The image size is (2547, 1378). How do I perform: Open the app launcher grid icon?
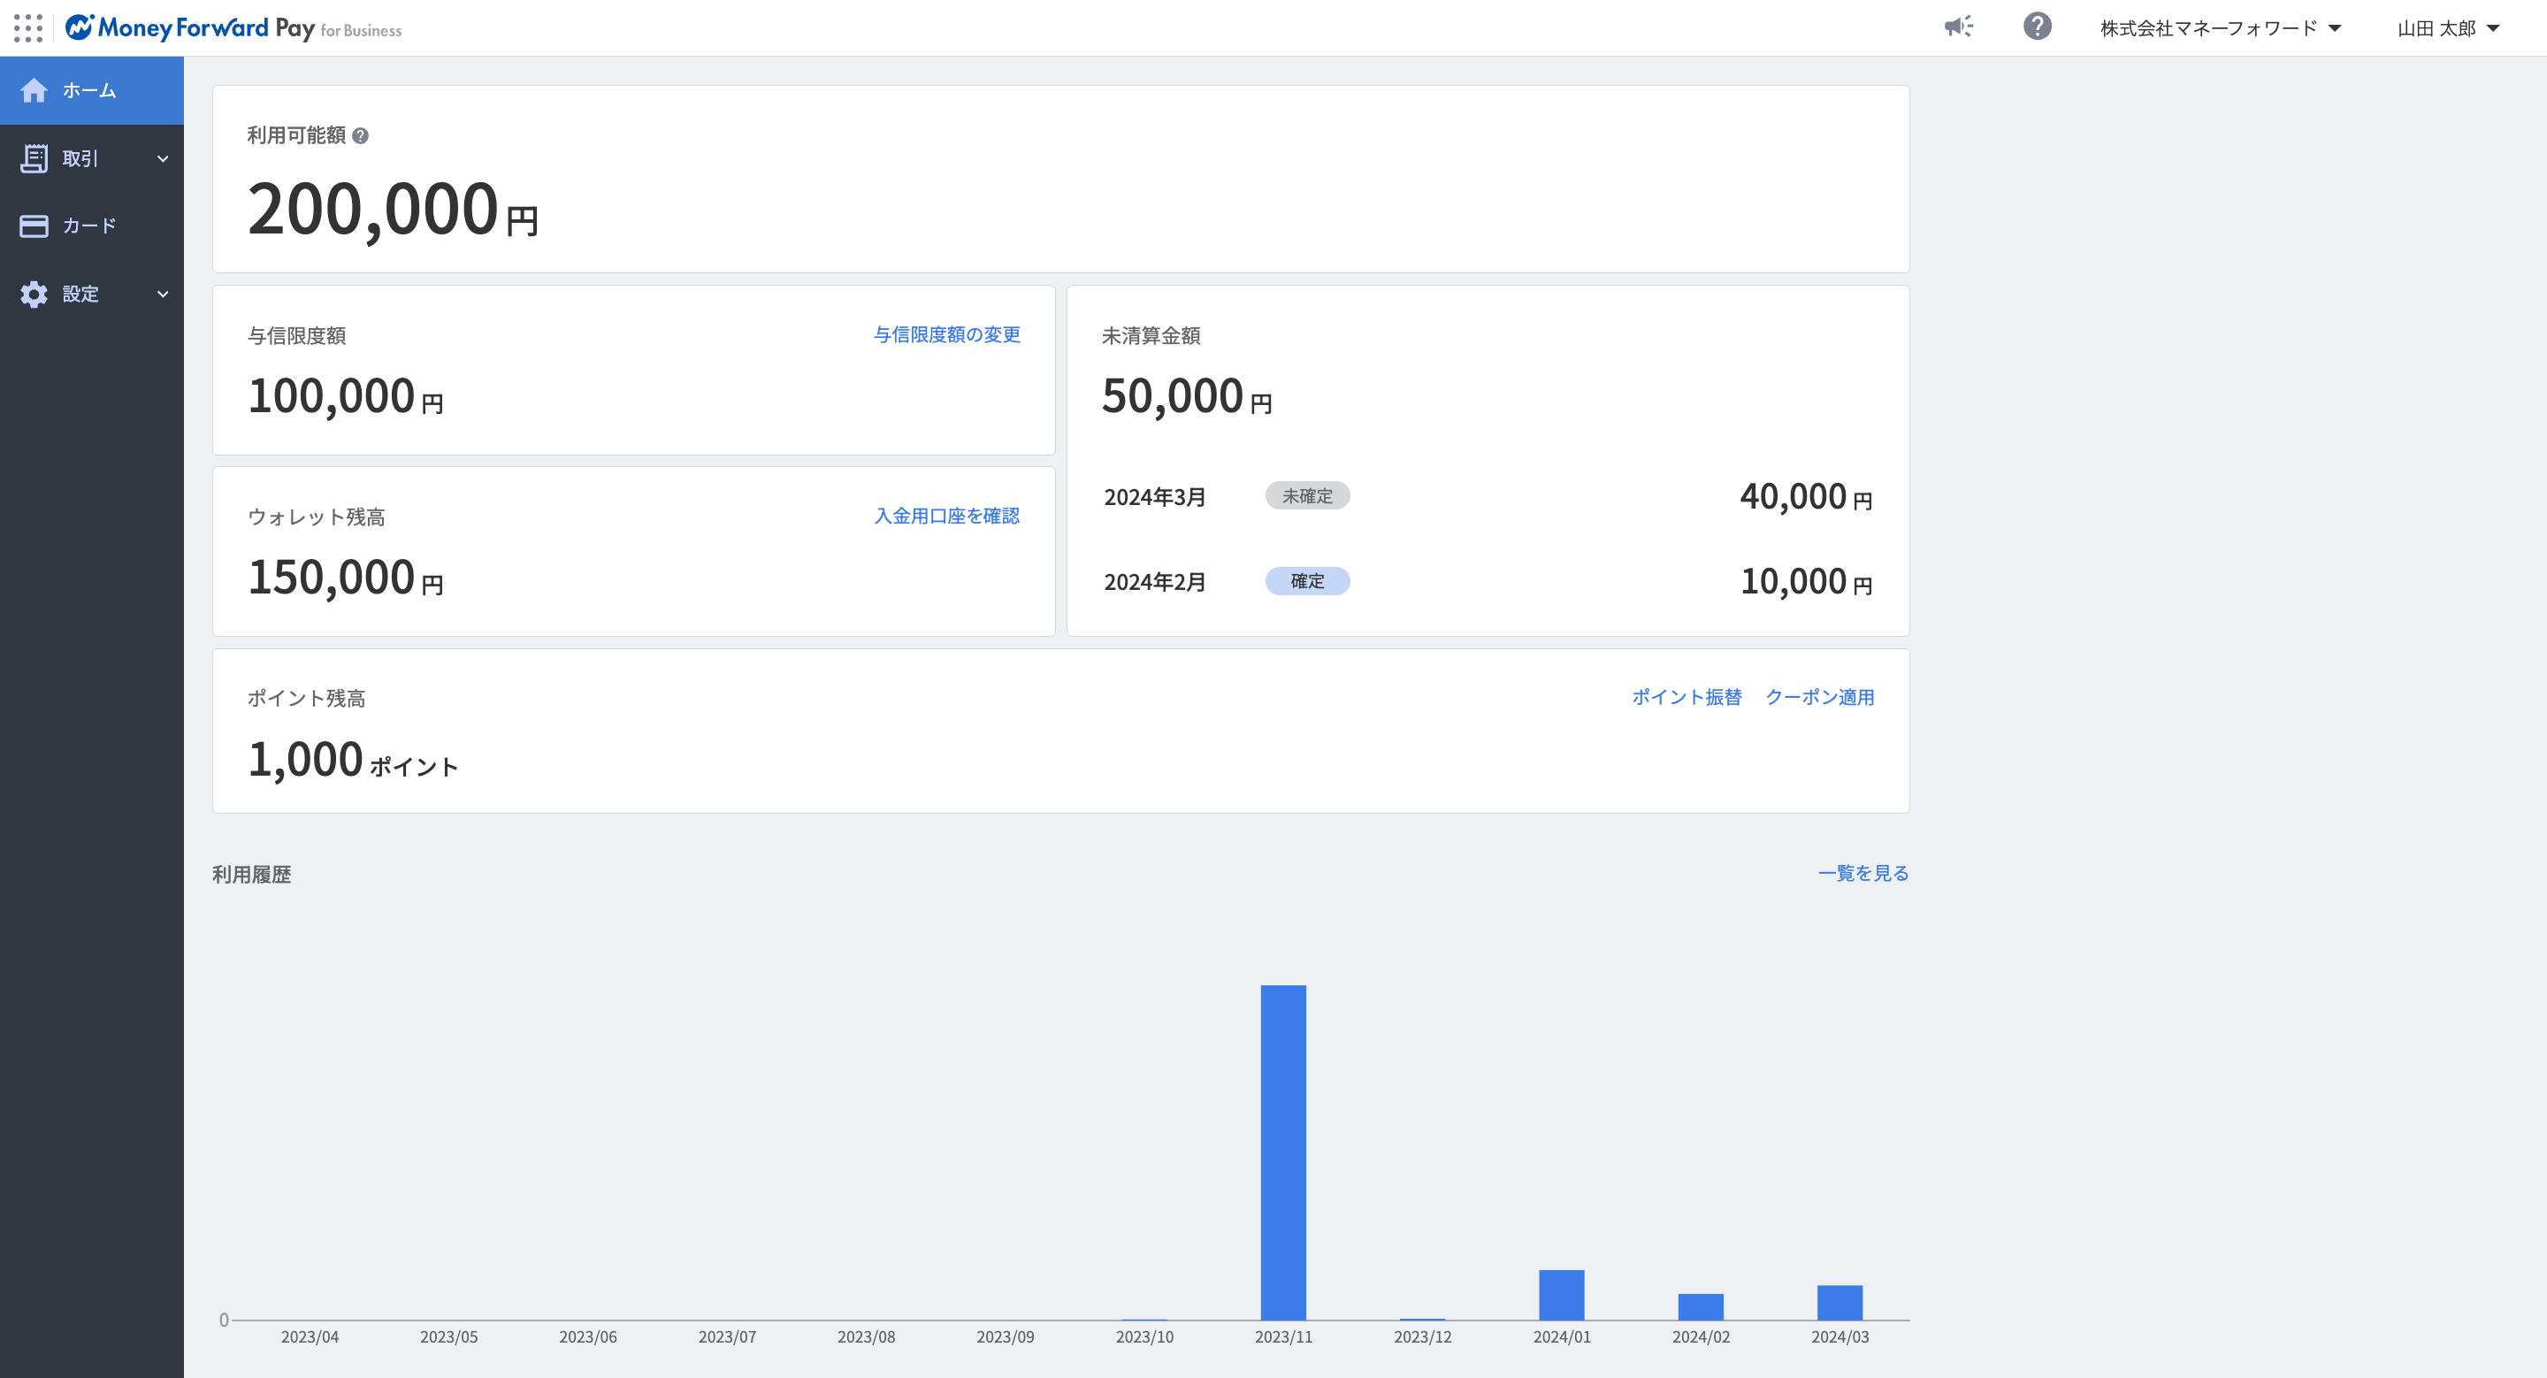click(27, 27)
